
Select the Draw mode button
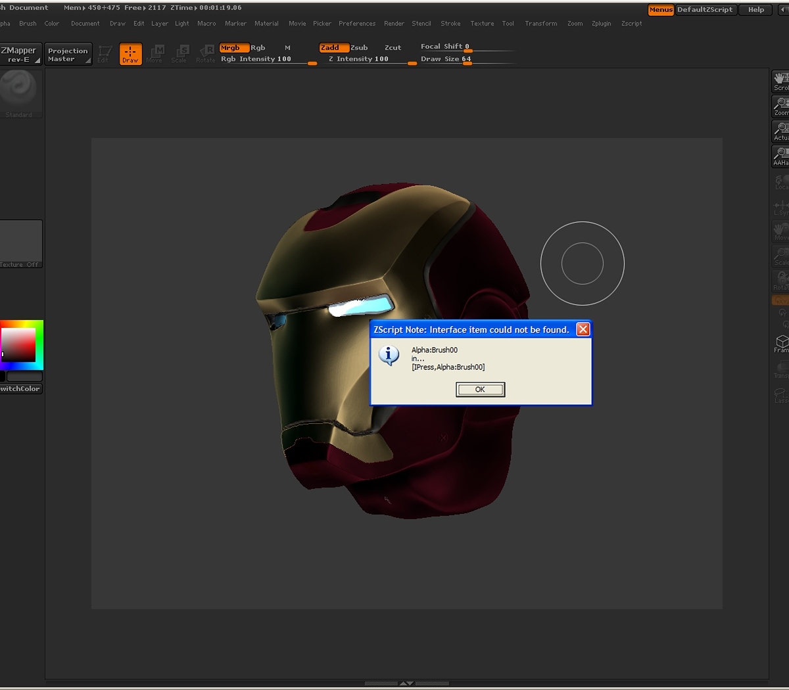131,54
